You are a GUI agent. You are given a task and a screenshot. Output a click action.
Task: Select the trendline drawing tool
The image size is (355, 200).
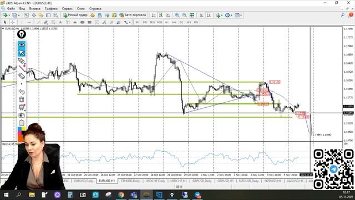(38, 22)
